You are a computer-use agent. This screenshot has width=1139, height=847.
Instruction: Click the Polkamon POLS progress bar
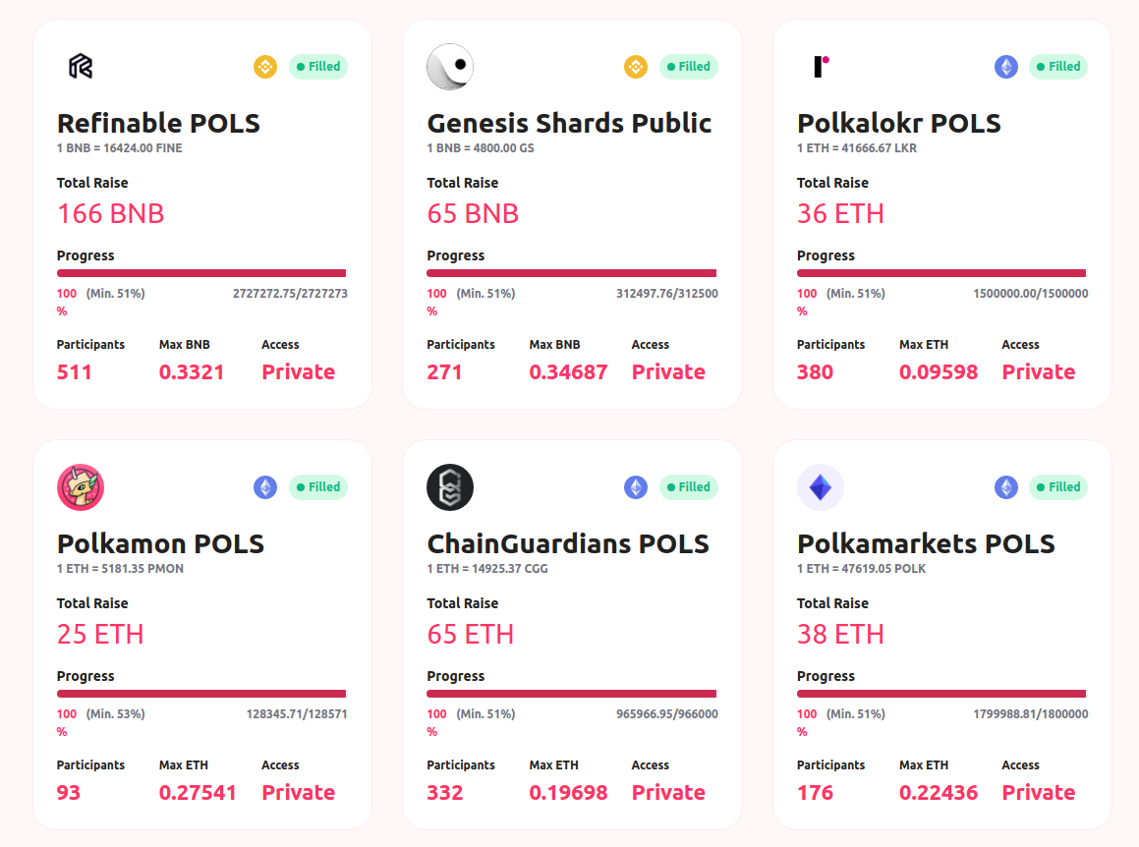click(201, 694)
